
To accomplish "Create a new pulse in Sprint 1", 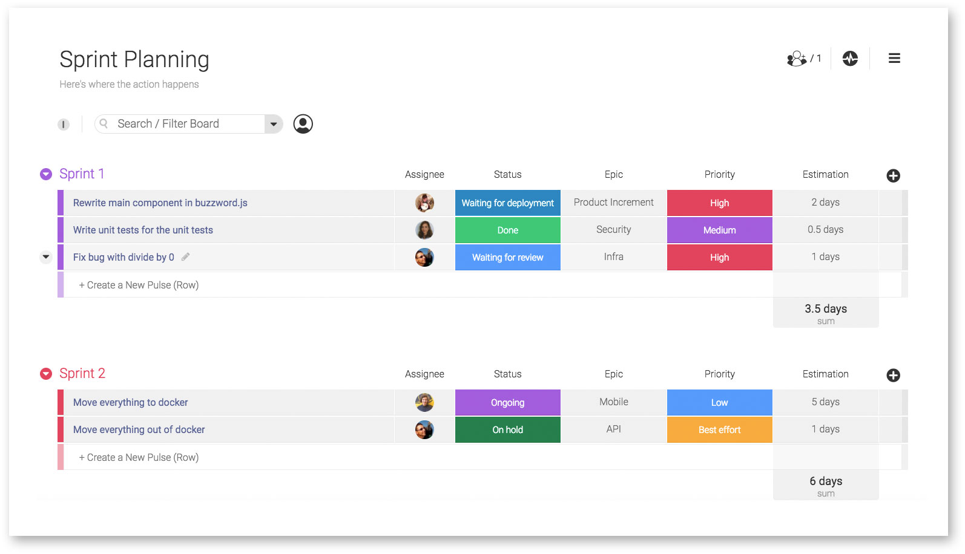I will click(139, 285).
